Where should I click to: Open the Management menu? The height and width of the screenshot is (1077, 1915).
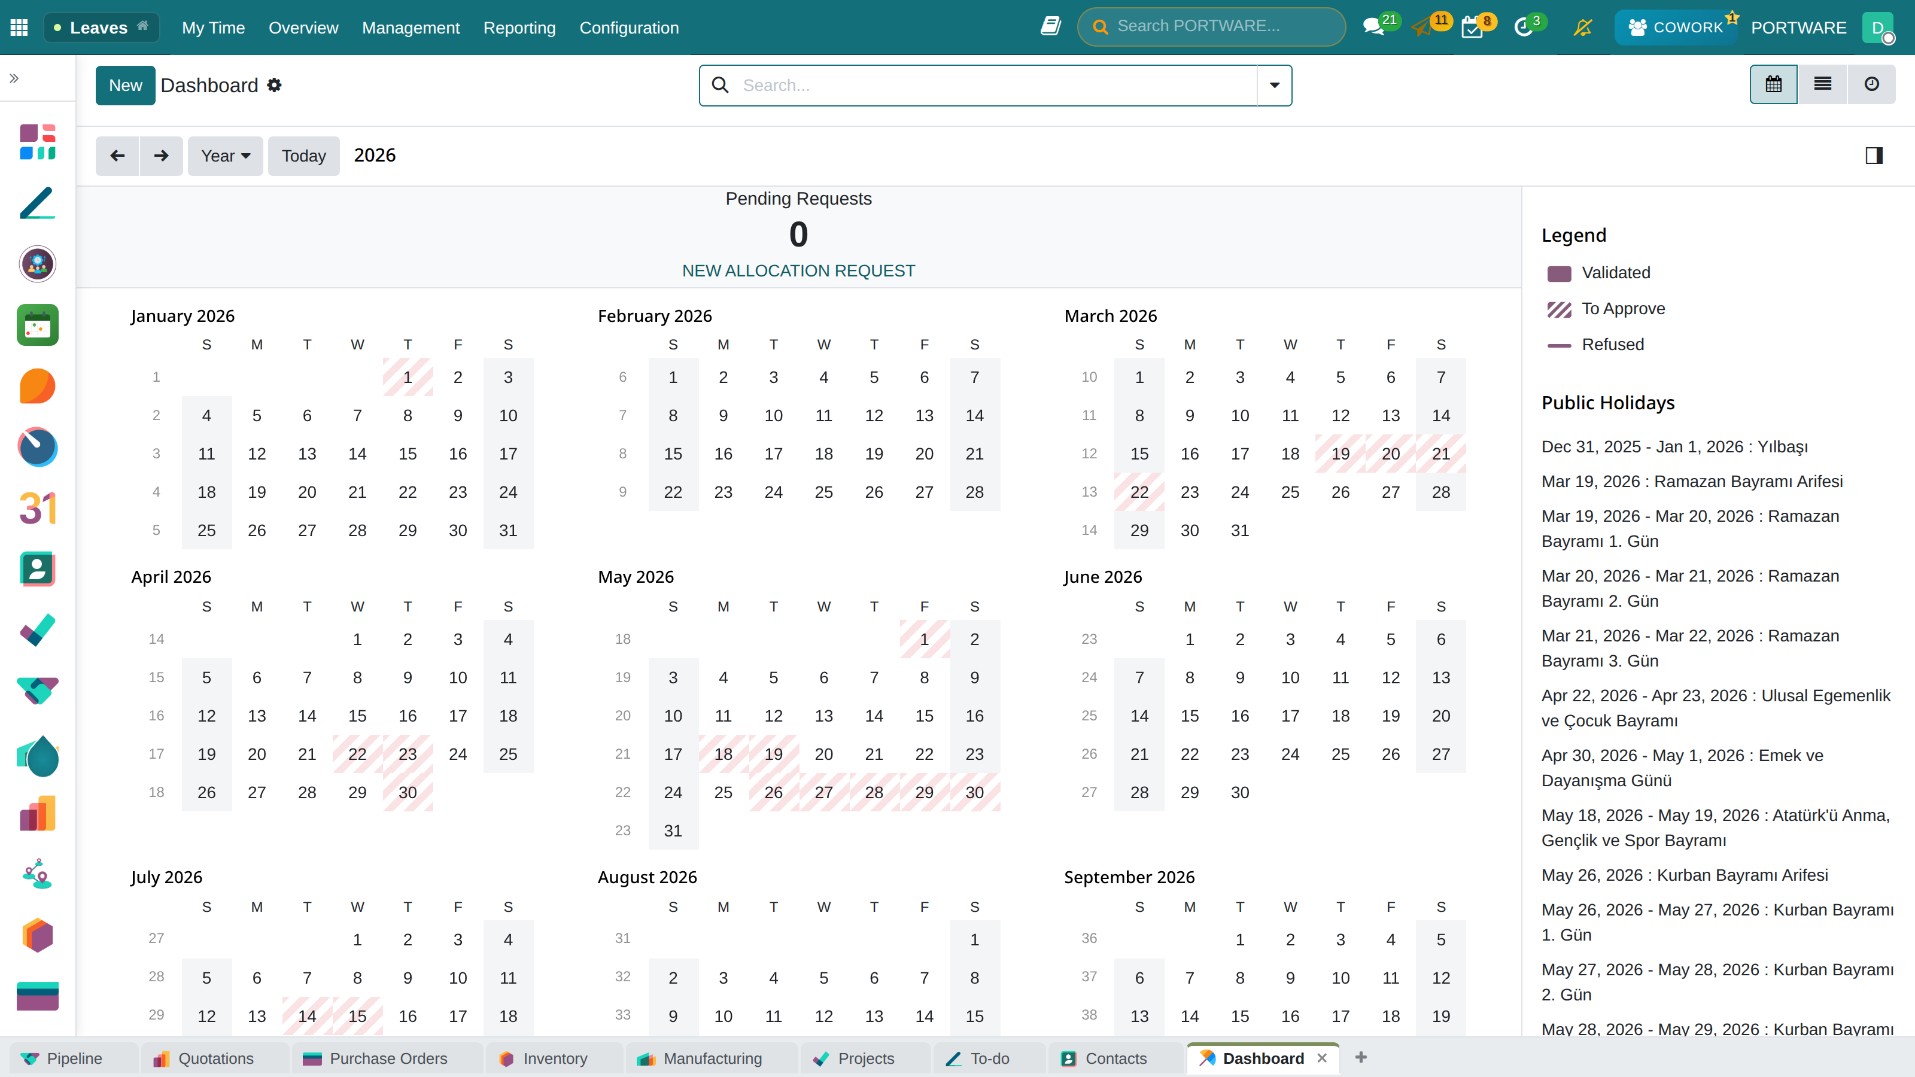pos(411,28)
